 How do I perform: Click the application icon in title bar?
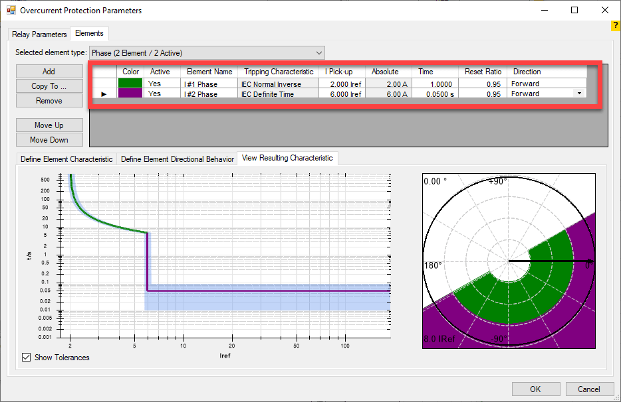(11, 11)
